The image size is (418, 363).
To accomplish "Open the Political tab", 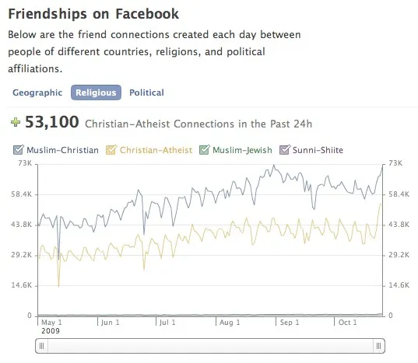I will pyautogui.click(x=146, y=92).
